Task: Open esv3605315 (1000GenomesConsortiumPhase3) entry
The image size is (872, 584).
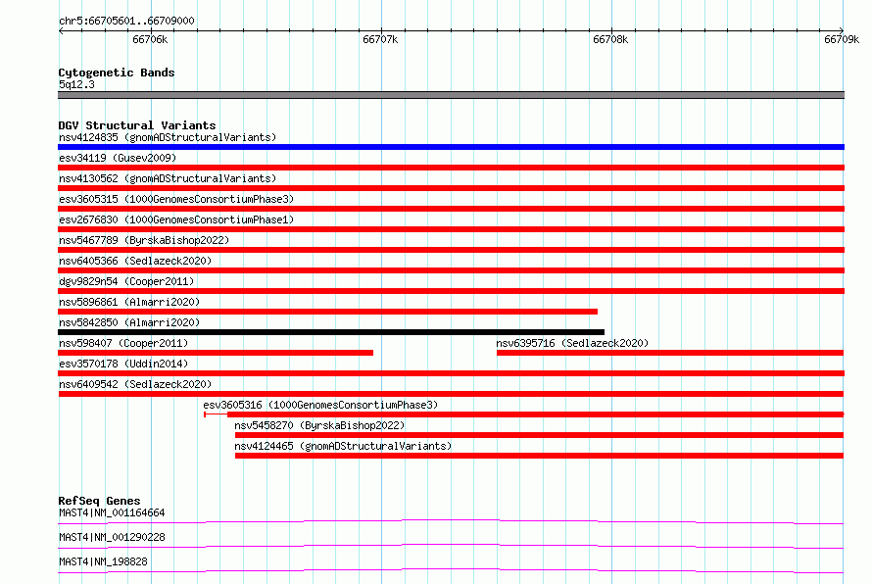Action: click(176, 199)
